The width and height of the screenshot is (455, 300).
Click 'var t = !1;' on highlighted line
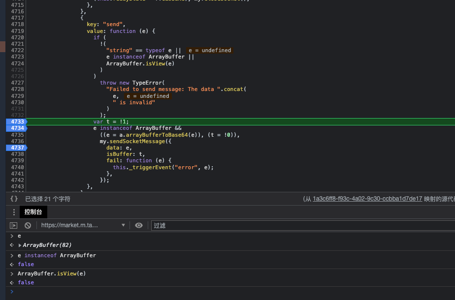point(111,122)
